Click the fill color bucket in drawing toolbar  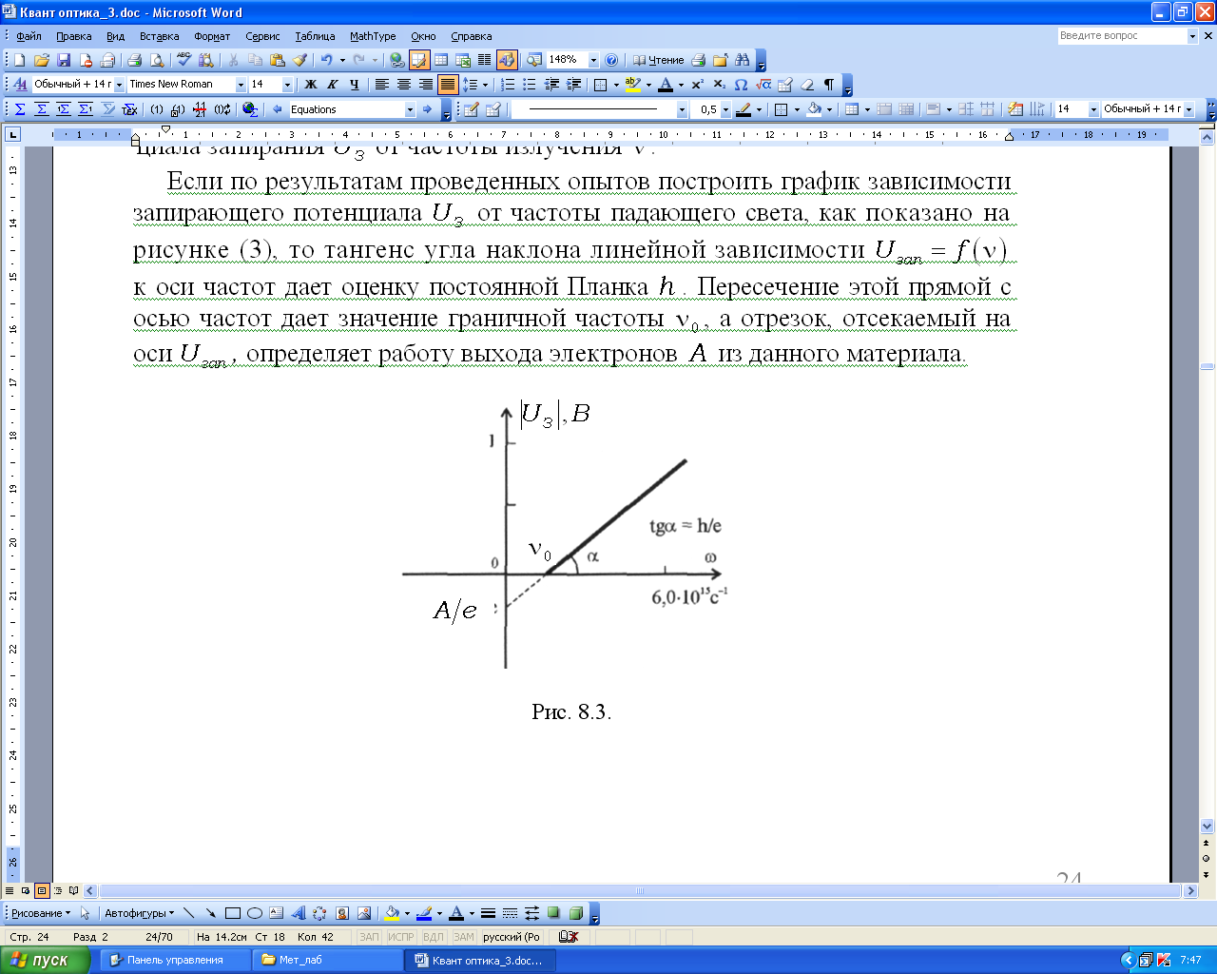coord(392,913)
